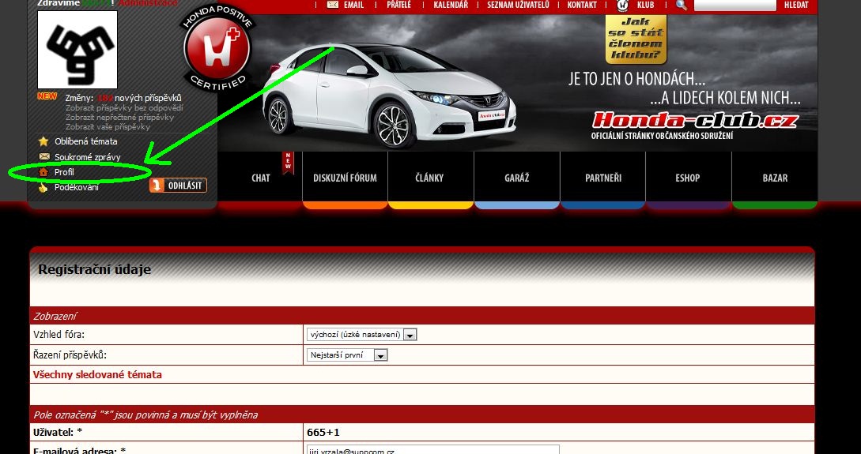Click the Email envelope icon in top bar
This screenshot has height=454, width=861.
click(333, 5)
